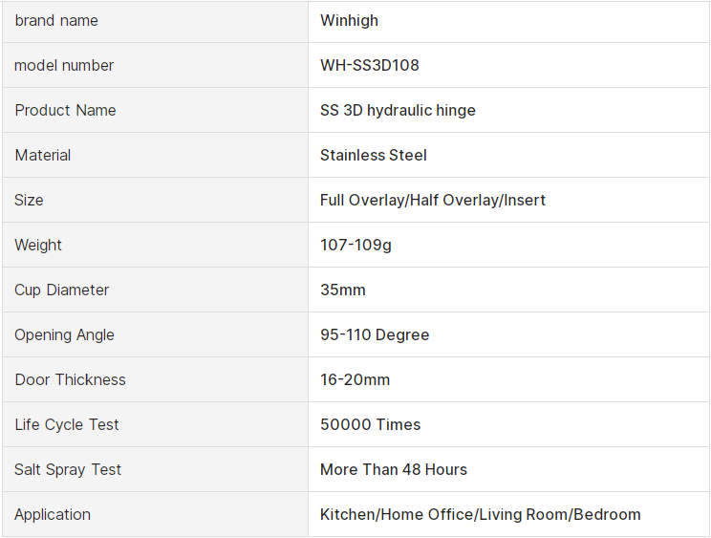The width and height of the screenshot is (711, 538).
Task: Click the 'Weight' label cell
Action: 38,245
